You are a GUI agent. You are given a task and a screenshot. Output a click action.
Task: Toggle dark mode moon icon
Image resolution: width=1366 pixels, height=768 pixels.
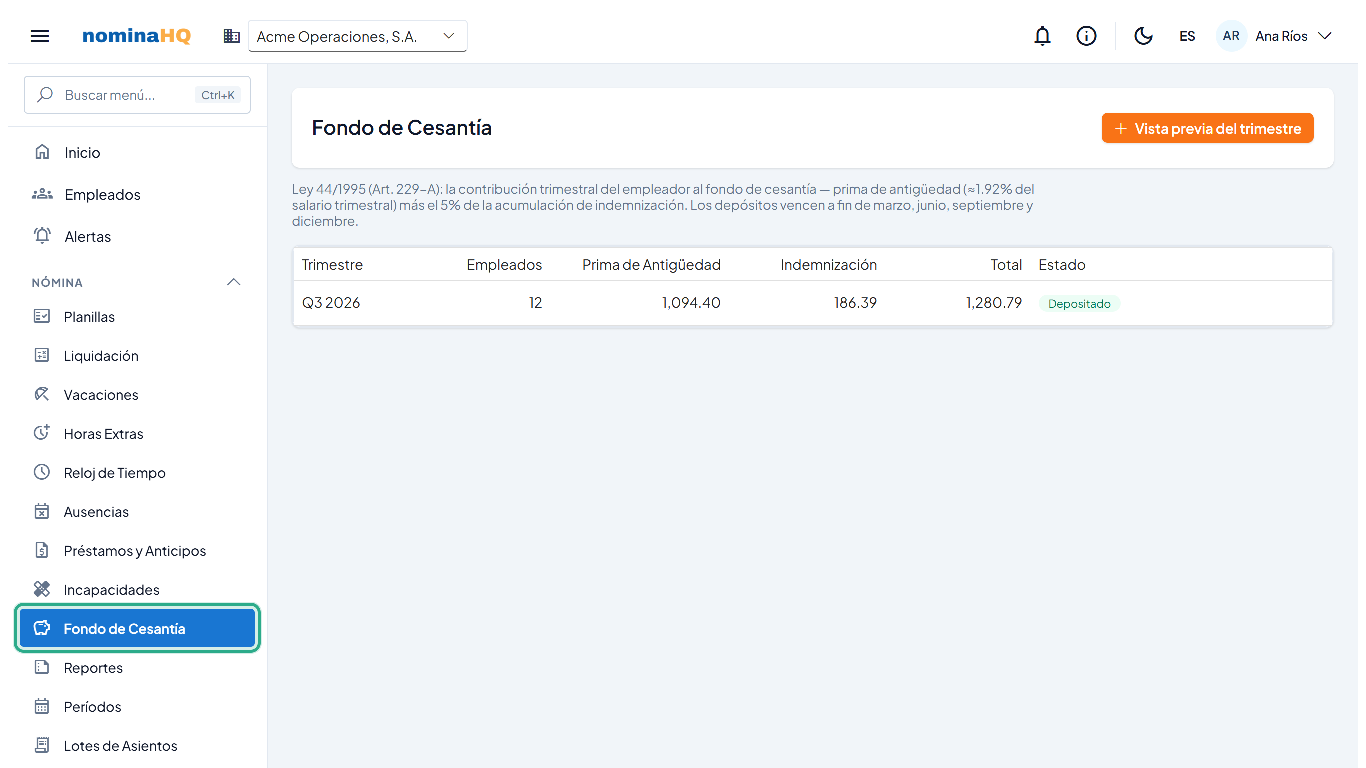click(1143, 36)
